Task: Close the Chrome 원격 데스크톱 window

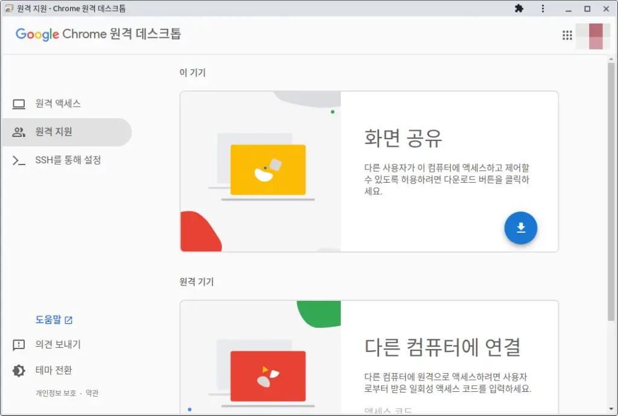Action: 606,8
